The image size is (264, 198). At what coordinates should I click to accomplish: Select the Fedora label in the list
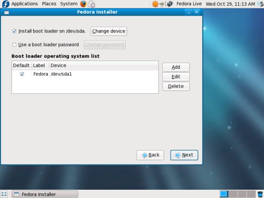(x=40, y=74)
